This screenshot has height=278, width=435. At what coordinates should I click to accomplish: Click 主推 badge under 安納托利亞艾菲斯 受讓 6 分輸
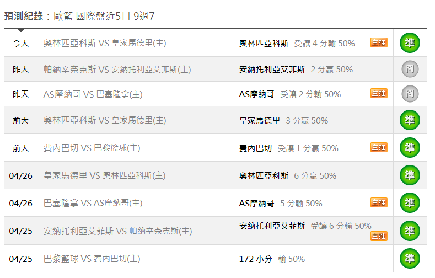tap(379, 236)
